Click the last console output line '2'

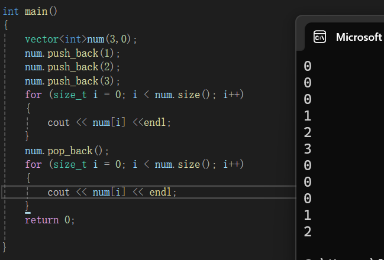pyautogui.click(x=308, y=232)
